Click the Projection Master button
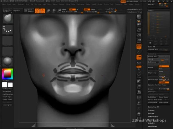This screenshot has width=173, height=129. point(7,11)
